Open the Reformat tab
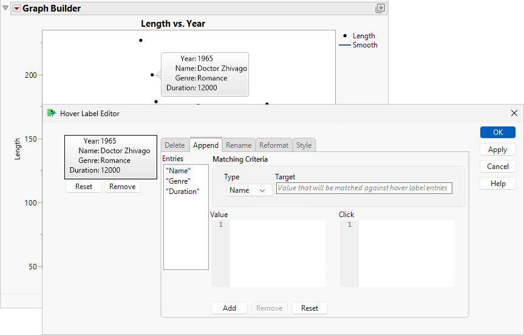Viewport: 524px width, 335px height. click(274, 145)
